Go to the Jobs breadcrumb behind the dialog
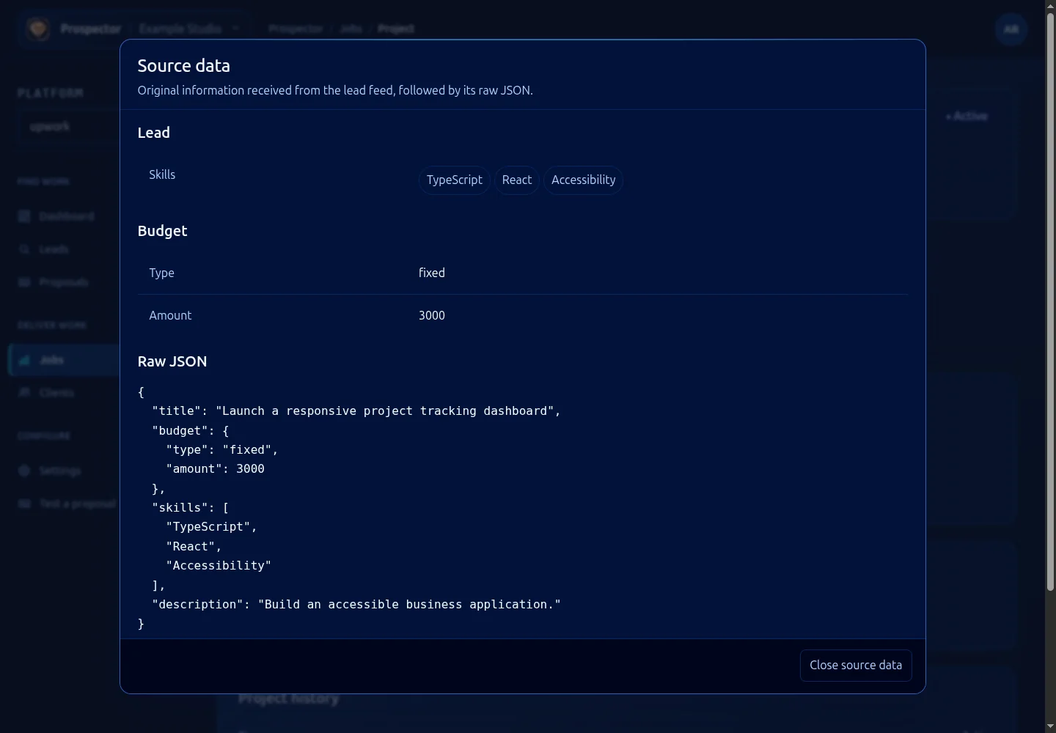1056x733 pixels. click(x=351, y=29)
